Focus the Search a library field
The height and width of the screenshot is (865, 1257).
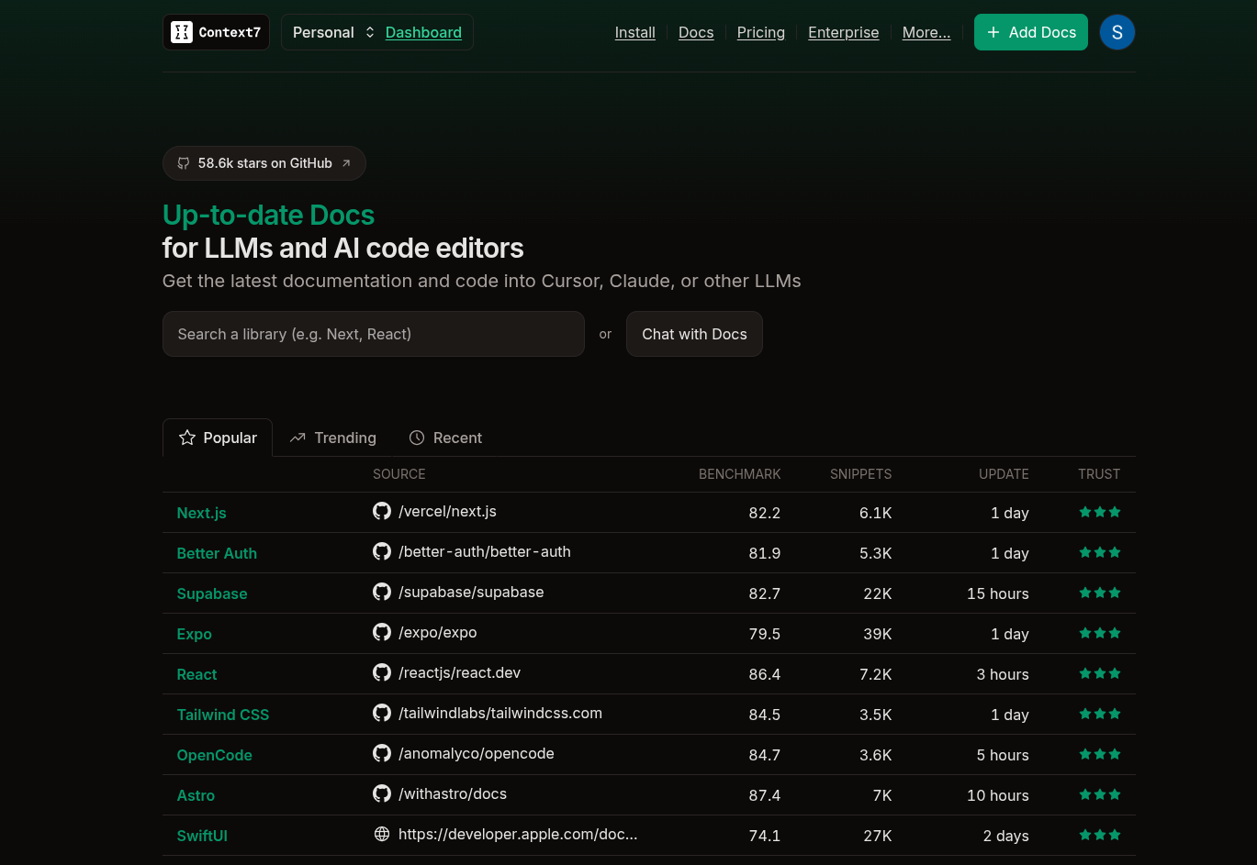(374, 334)
